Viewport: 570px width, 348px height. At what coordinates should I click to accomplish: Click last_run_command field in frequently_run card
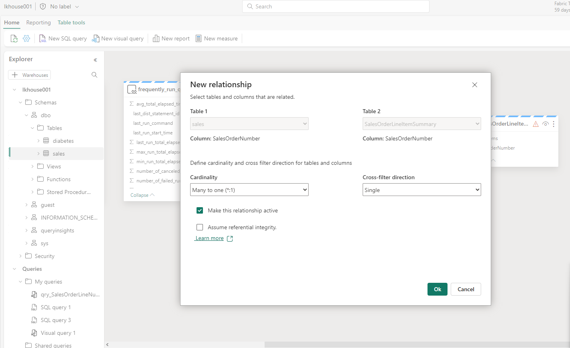pyautogui.click(x=153, y=123)
